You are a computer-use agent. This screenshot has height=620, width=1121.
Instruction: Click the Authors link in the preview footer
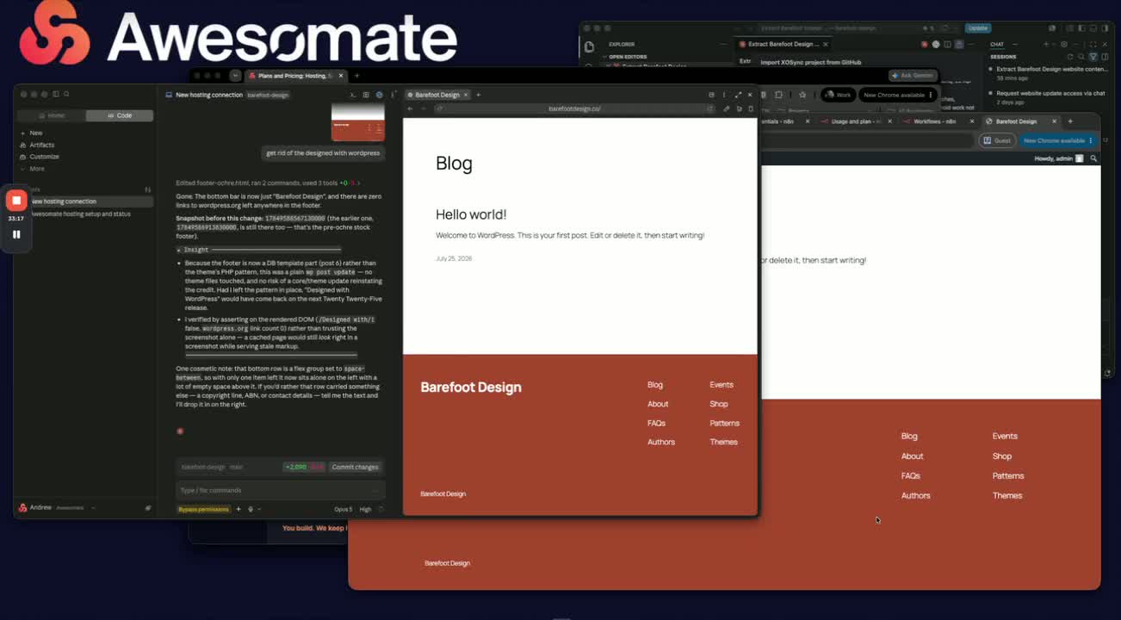tap(661, 442)
